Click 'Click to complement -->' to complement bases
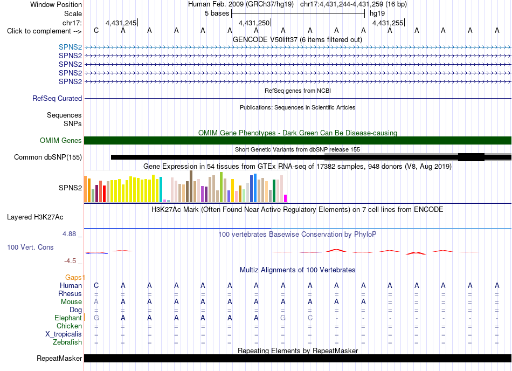Viewport: 512px width, 371px height. click(x=44, y=31)
